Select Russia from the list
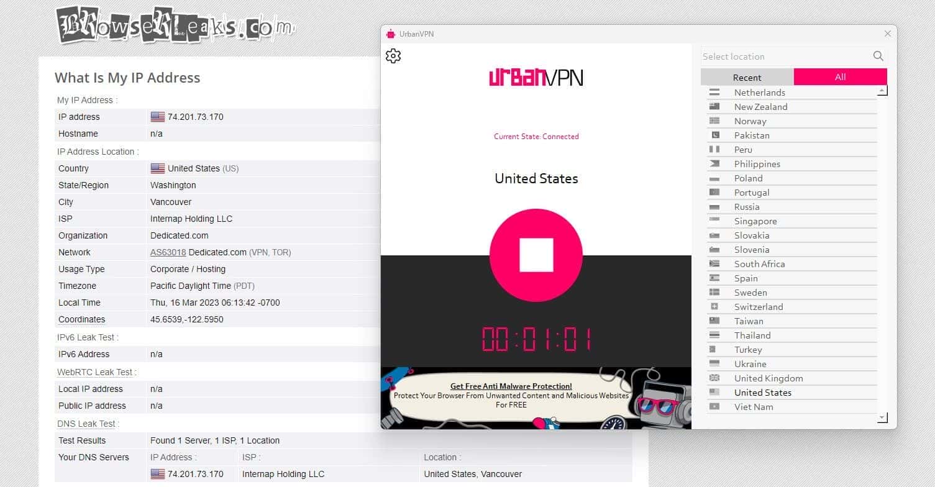 point(792,207)
